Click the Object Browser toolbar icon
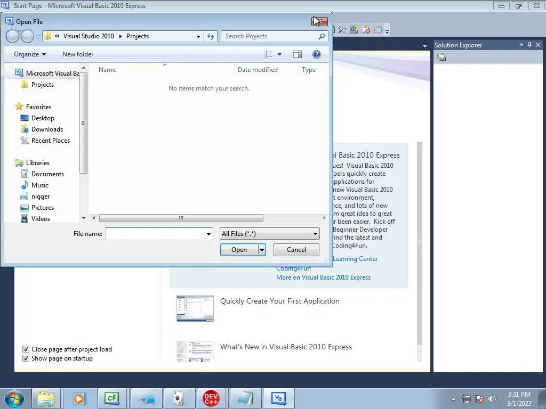 [x=354, y=30]
